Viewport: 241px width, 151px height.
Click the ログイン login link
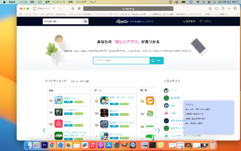coord(205,21)
